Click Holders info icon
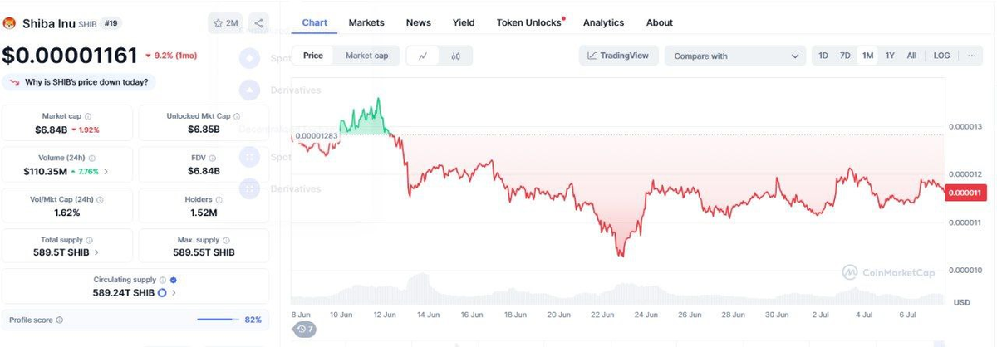997x347 pixels. pos(219,199)
